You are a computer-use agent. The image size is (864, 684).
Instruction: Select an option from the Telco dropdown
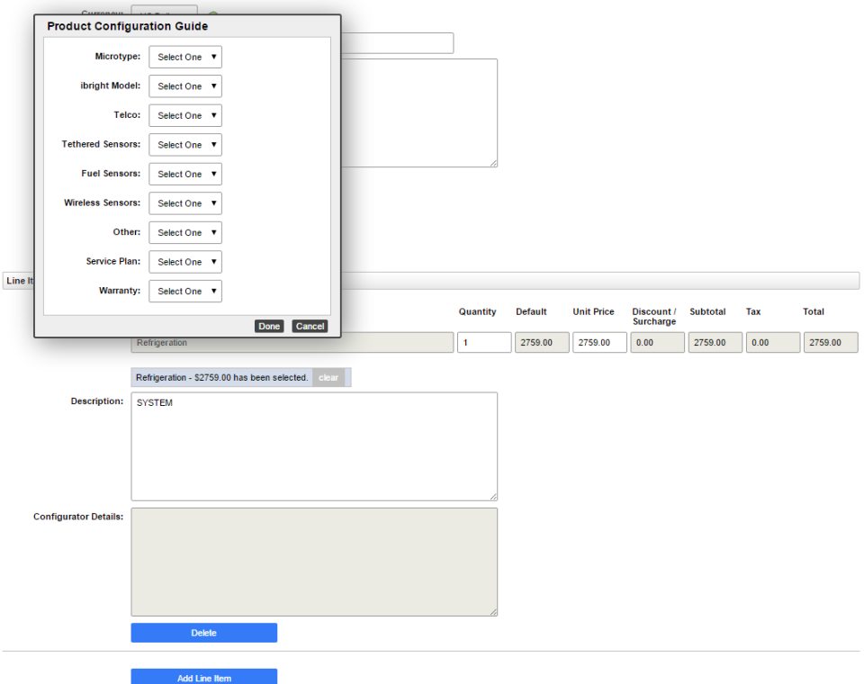coord(184,114)
